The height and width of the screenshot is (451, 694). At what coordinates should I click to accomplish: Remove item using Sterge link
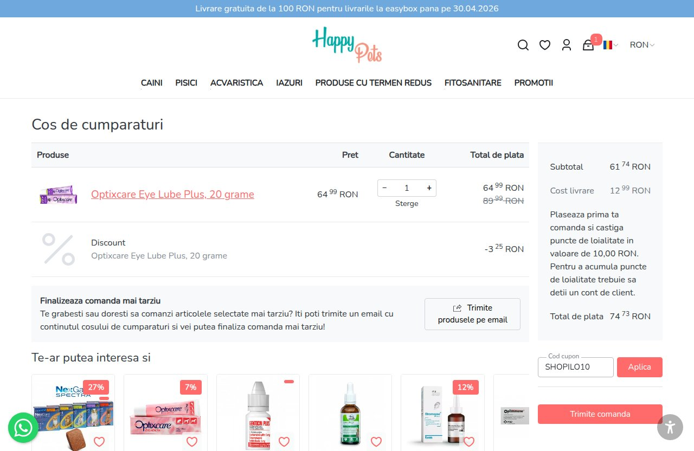407,204
